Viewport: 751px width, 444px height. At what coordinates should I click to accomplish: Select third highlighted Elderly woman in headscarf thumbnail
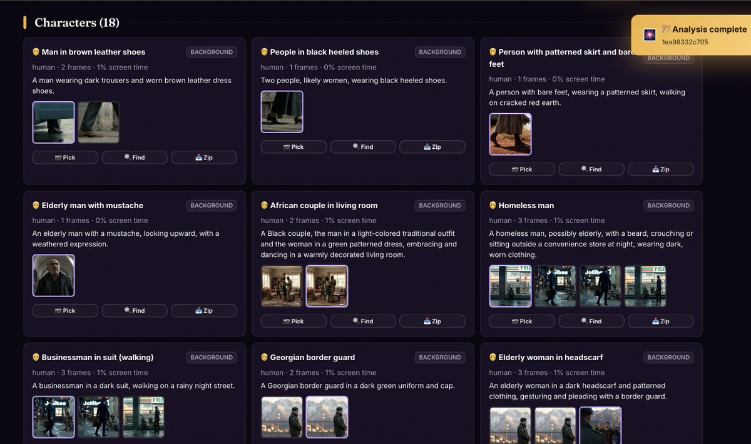601,425
